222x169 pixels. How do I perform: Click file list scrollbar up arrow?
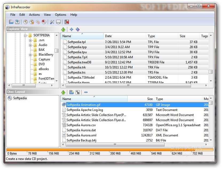click(x=211, y=35)
